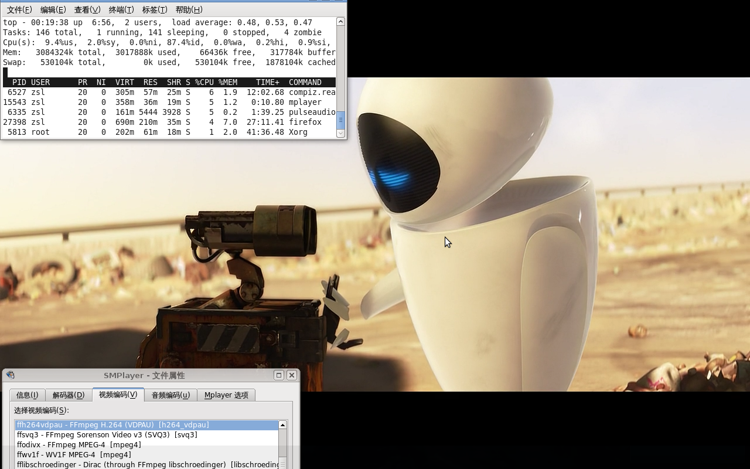This screenshot has width=750, height=469.
Task: Select the fflibschroedinger Dirac codec
Action: click(146, 465)
